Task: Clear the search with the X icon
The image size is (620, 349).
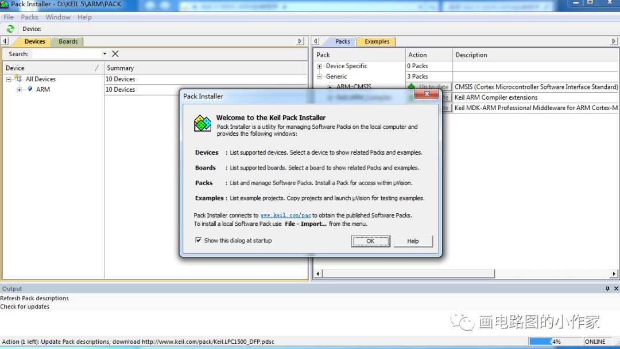Action: pyautogui.click(x=115, y=54)
